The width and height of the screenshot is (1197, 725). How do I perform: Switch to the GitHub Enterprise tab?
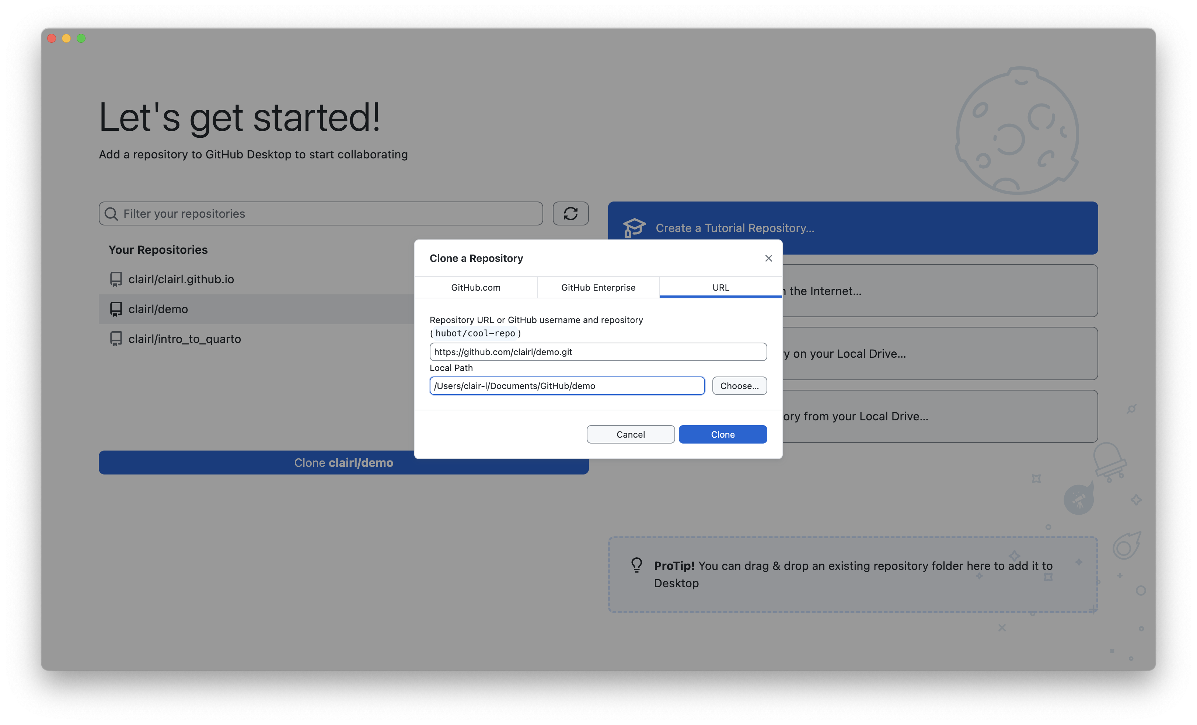point(598,287)
